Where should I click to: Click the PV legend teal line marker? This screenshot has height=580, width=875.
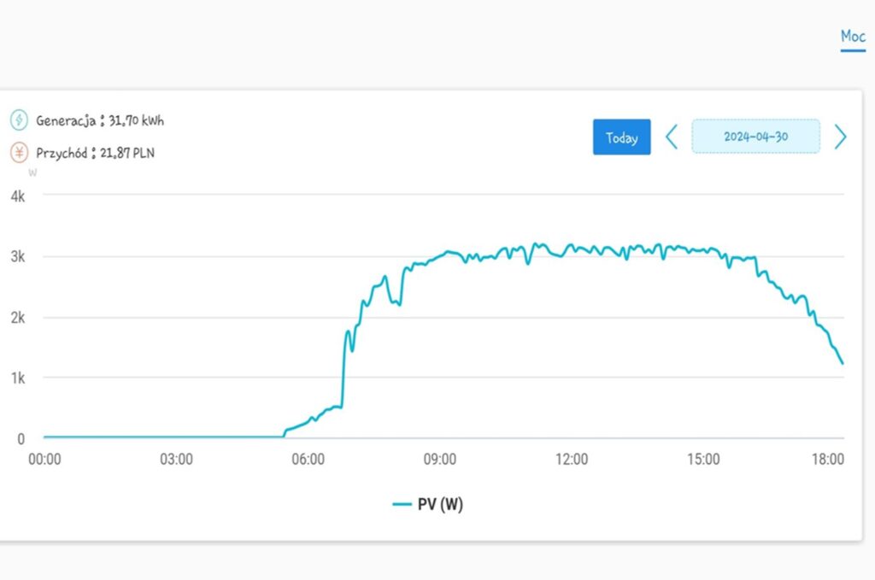pos(402,505)
